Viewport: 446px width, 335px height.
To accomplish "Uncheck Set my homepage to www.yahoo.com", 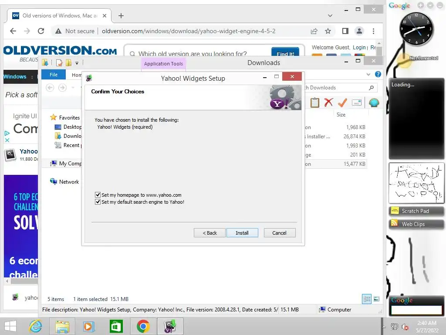I will [x=98, y=195].
